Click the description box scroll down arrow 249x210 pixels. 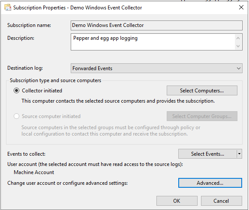238,46
